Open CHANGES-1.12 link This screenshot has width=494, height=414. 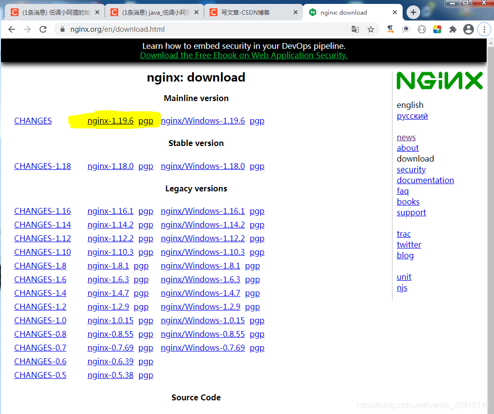click(x=43, y=239)
